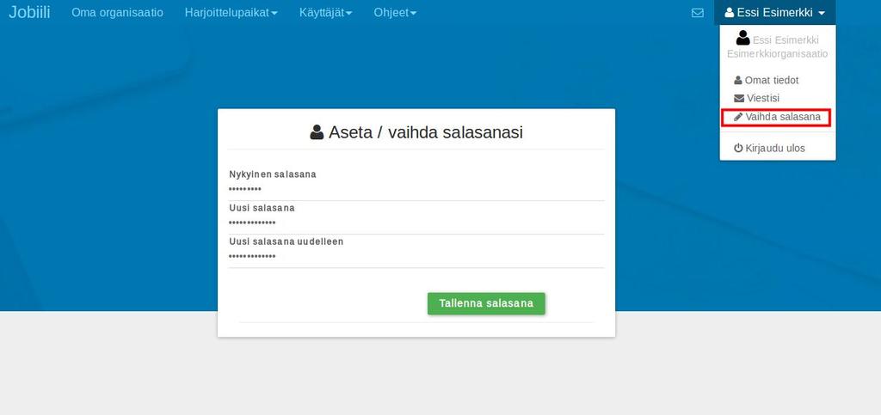This screenshot has width=881, height=415.
Task: Click the Esimerkkiorganisaatio text in user menu
Action: (x=777, y=54)
